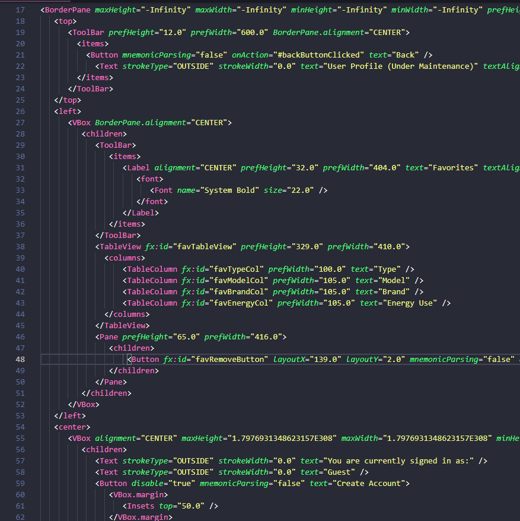Click the closing VBox tag on line 52
The width and height of the screenshot is (520, 521).
click(84, 405)
